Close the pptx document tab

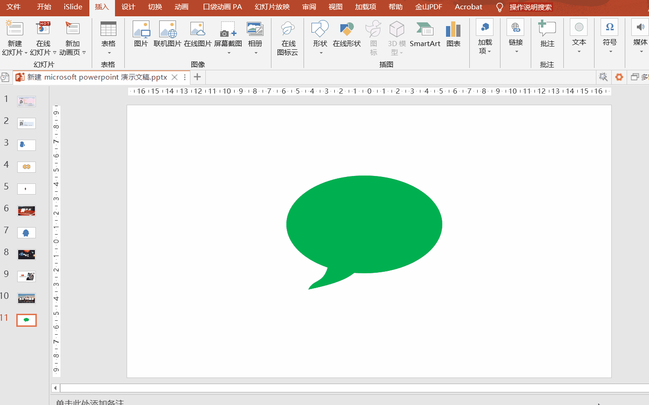pos(175,77)
